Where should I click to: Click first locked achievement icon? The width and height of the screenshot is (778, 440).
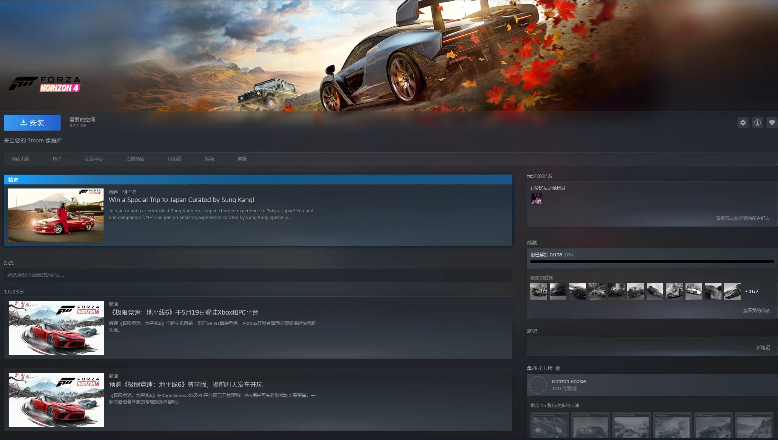tap(538, 291)
